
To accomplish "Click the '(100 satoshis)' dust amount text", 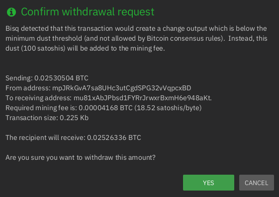I will click(43, 48).
